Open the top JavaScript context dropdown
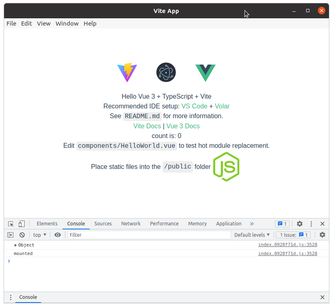333x307 pixels. [40, 235]
